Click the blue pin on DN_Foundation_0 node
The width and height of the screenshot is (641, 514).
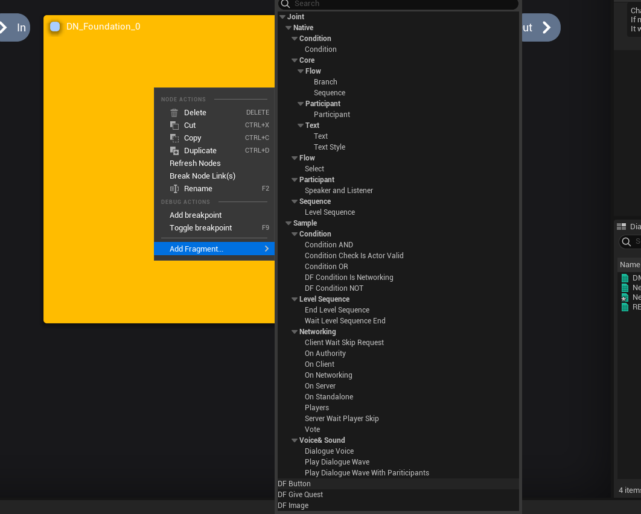point(55,27)
